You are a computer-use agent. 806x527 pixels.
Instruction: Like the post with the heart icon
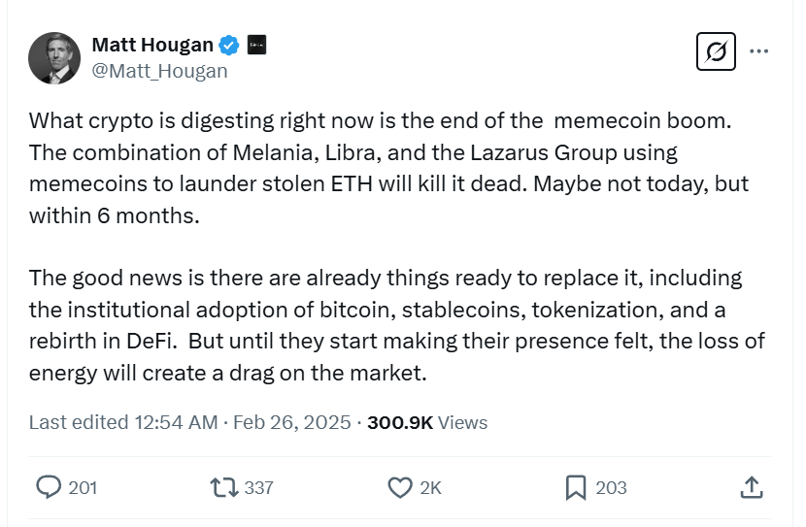pyautogui.click(x=399, y=487)
